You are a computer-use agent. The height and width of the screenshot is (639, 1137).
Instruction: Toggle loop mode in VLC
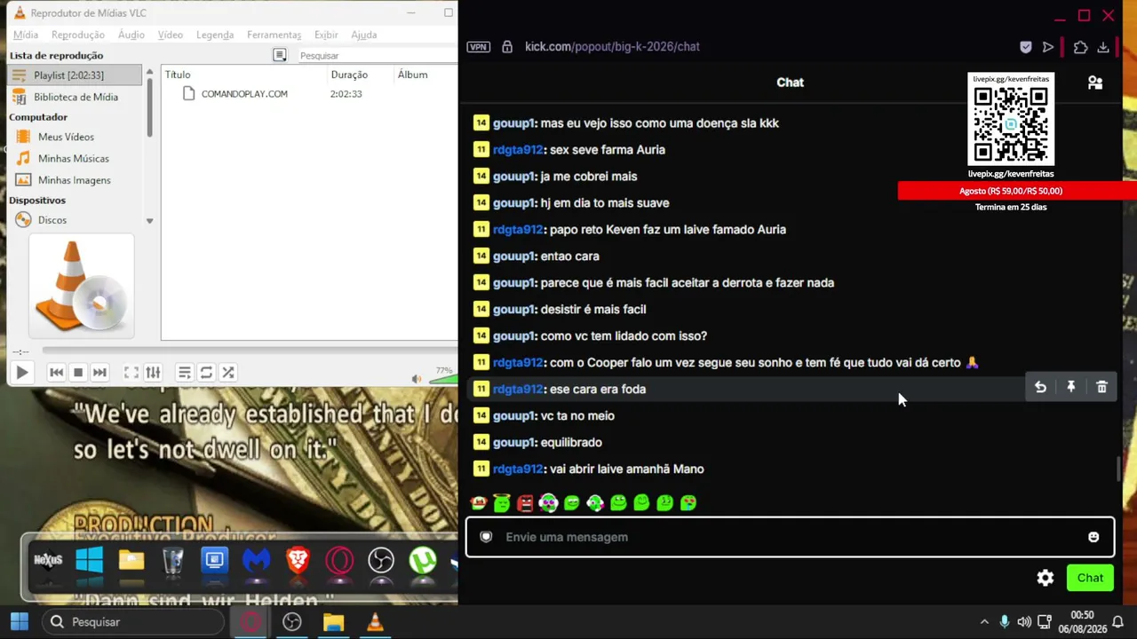point(206,373)
